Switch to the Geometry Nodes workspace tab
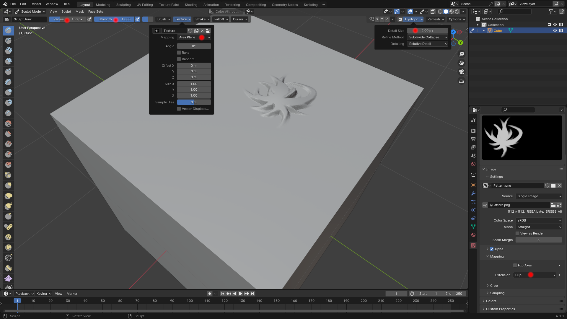This screenshot has width=567, height=319. click(285, 5)
